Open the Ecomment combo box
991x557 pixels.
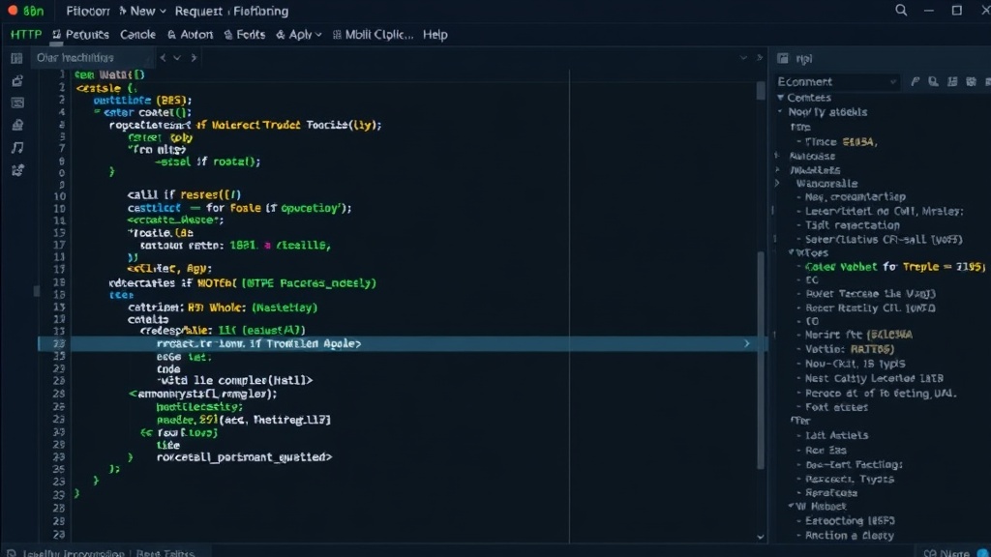[x=837, y=81]
